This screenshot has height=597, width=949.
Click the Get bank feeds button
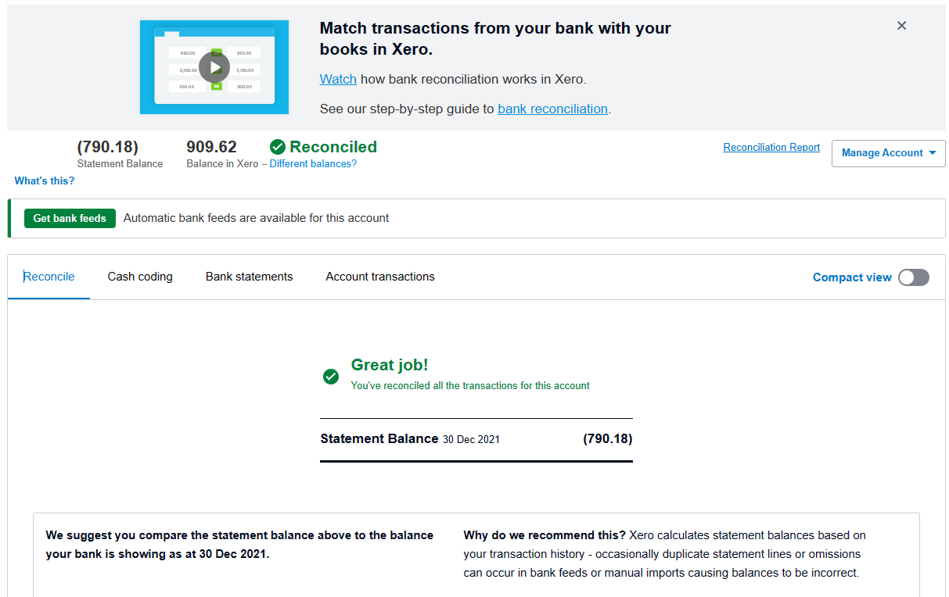pos(70,218)
